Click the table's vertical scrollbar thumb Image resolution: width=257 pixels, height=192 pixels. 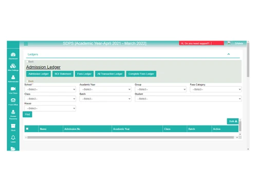pos(240,126)
